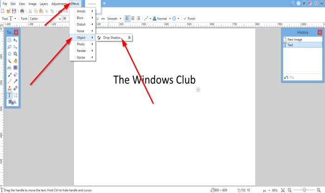Select the Zoom tool in Tools panel
Viewport: 325px width, 193px height.
15,54
